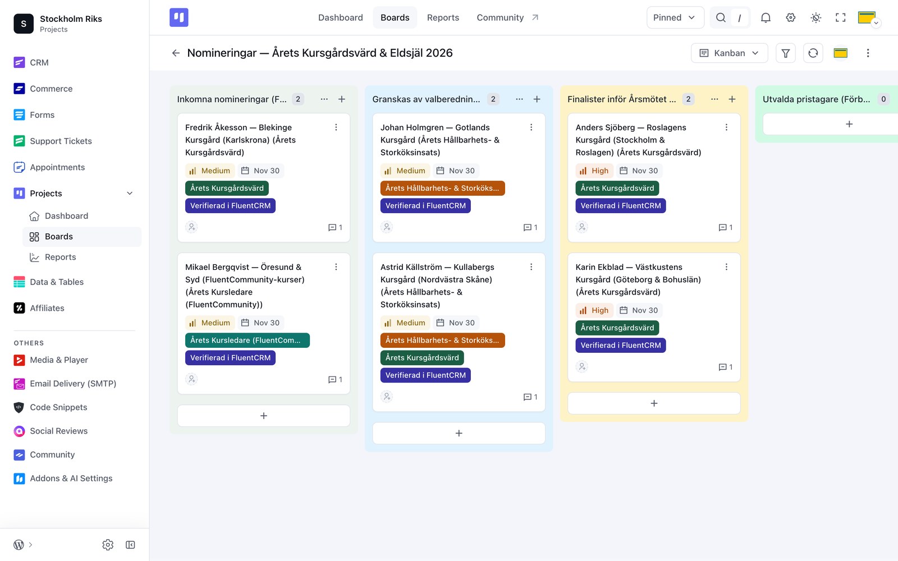Viewport: 898px width, 561px height.
Task: Add card via Granskas header plus
Action: pyautogui.click(x=537, y=99)
